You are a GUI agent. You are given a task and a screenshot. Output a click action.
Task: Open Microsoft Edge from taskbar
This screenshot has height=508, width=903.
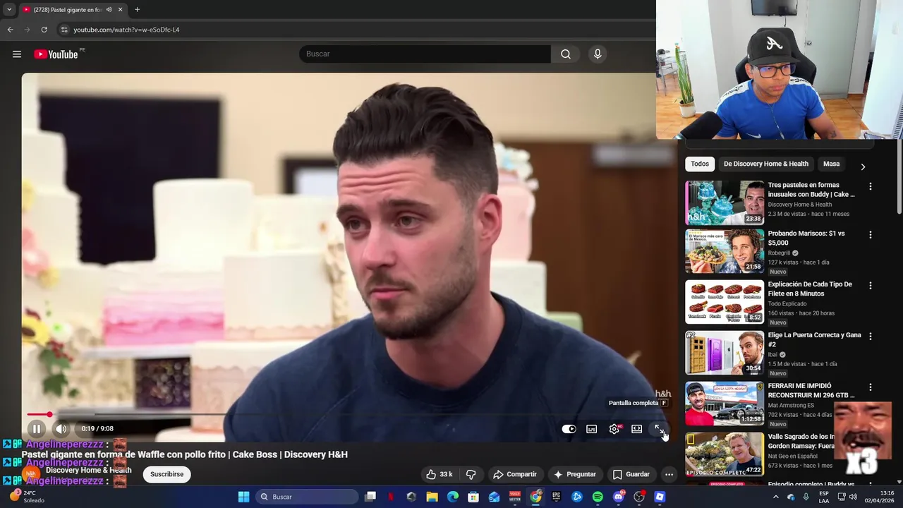point(453,497)
